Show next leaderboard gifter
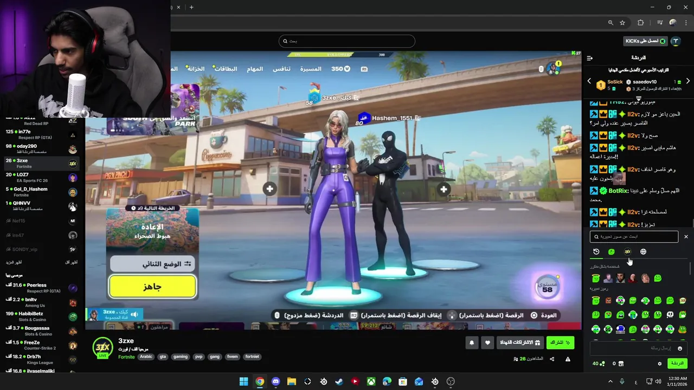The width and height of the screenshot is (694, 390). (687, 81)
